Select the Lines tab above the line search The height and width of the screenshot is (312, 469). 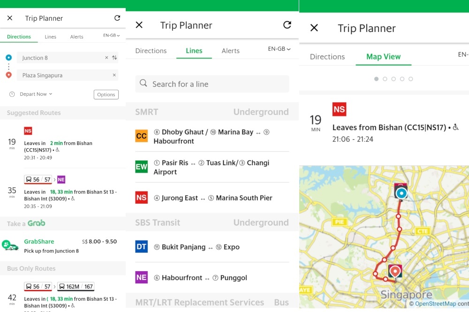tap(194, 51)
